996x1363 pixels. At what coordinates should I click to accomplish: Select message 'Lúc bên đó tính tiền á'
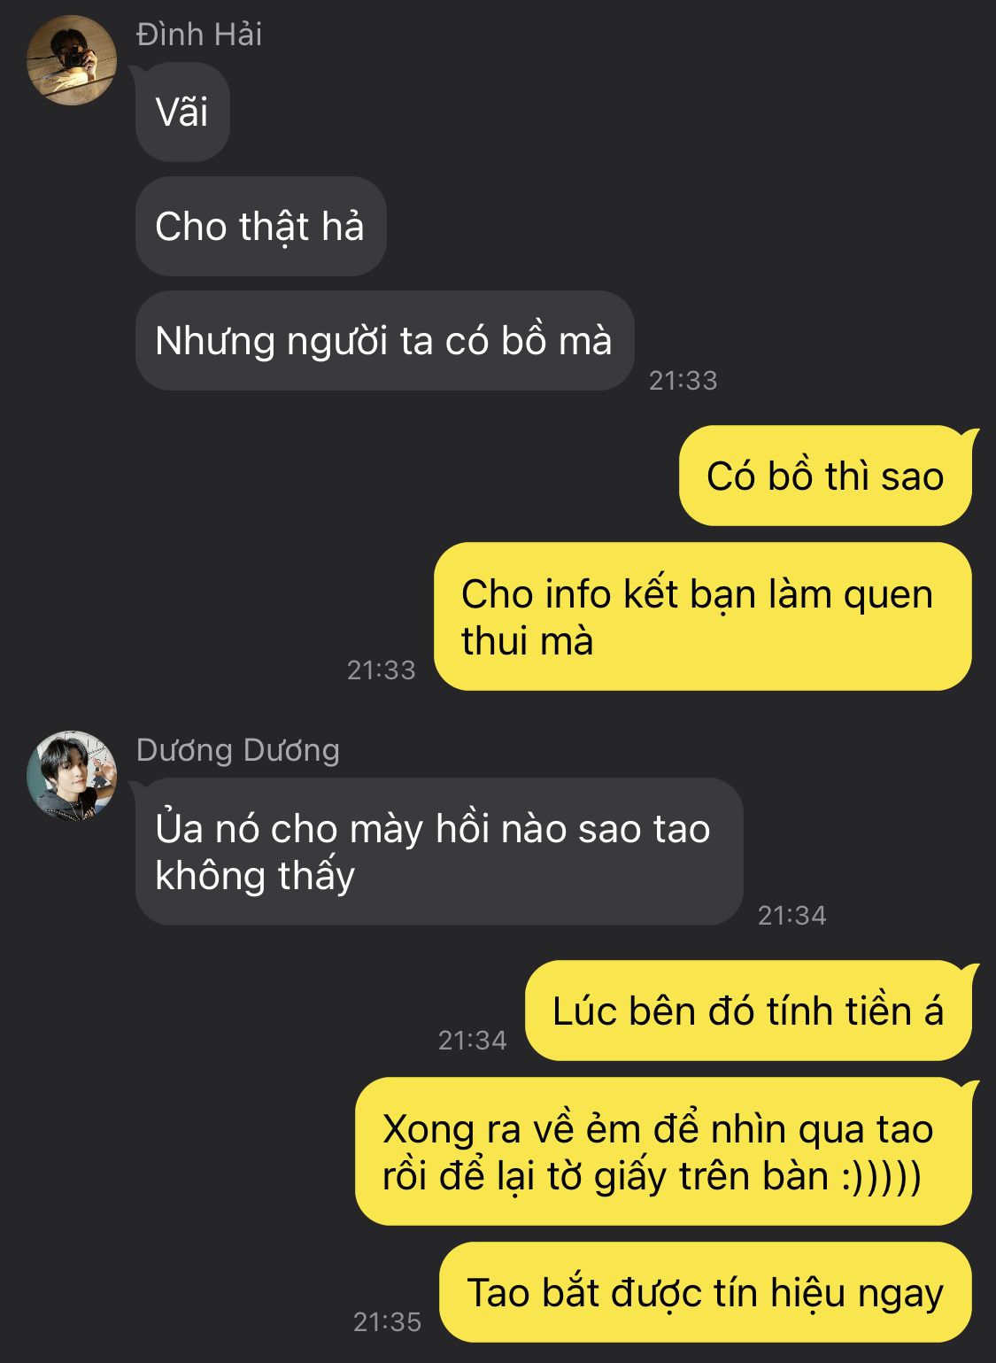click(748, 1011)
